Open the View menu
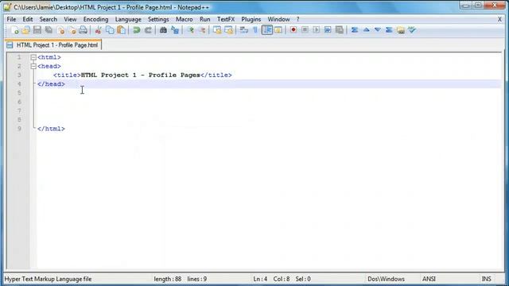 click(x=70, y=19)
